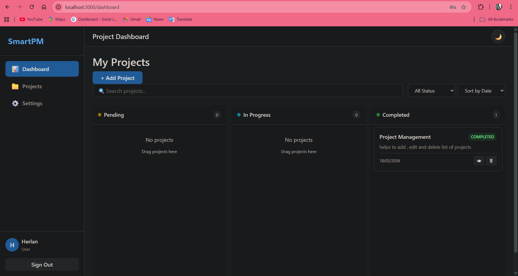Click the user avatar circle labeled H
The height and width of the screenshot is (276, 518).
pyautogui.click(x=12, y=245)
